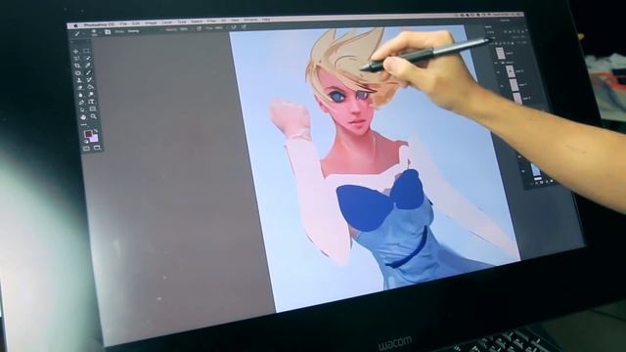
Task: Open the Help menu
Action: 266,20
